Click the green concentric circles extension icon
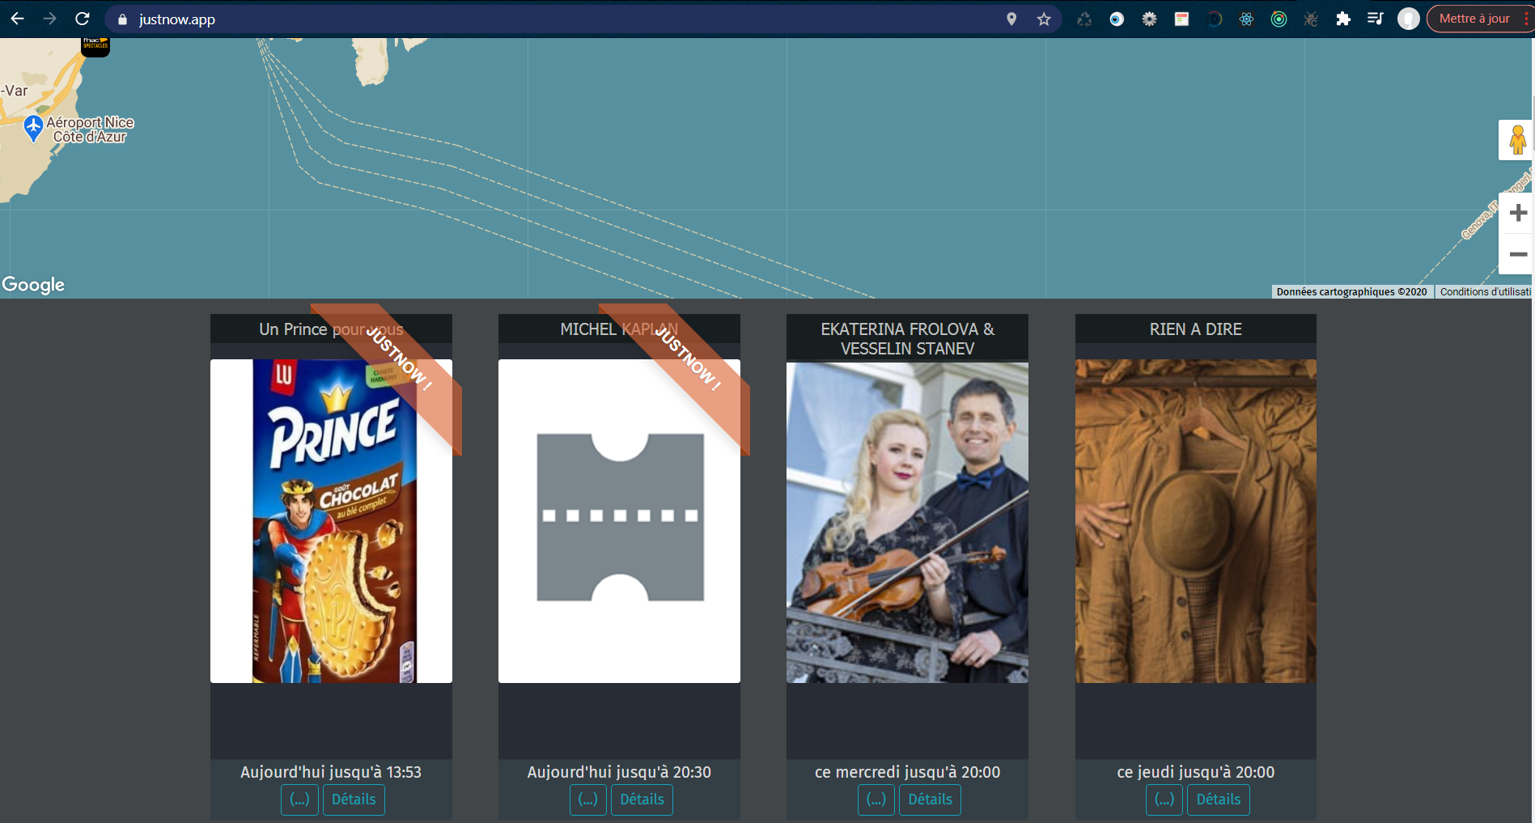Screen dimensions: 1535x823 (x=1278, y=19)
